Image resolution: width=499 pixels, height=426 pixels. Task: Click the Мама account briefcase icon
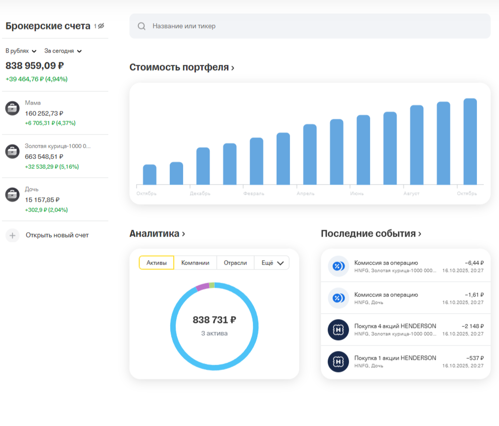12,108
